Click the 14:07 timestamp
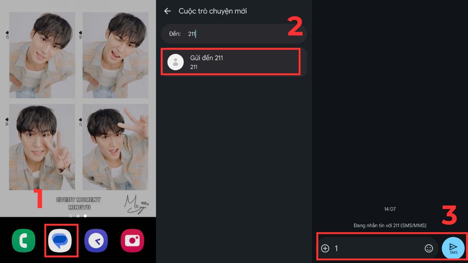 390,209
